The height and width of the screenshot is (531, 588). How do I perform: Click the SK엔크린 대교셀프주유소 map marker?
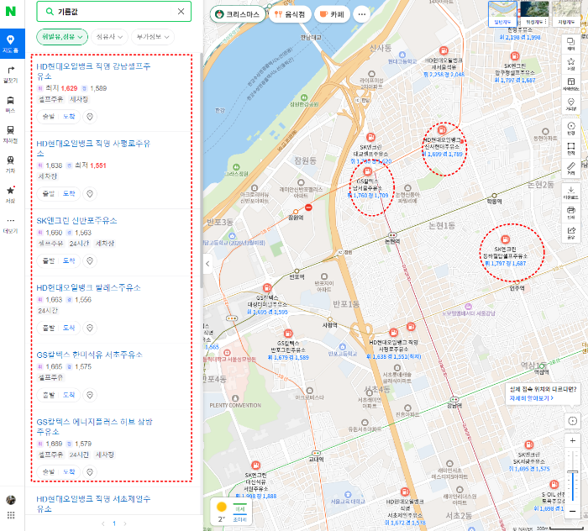coord(370,137)
